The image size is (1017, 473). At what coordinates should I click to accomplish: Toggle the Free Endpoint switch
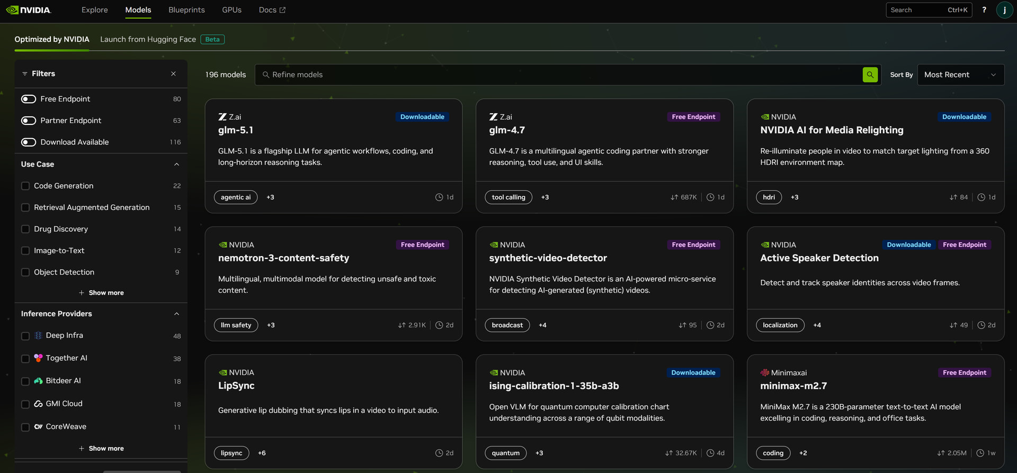(x=29, y=99)
